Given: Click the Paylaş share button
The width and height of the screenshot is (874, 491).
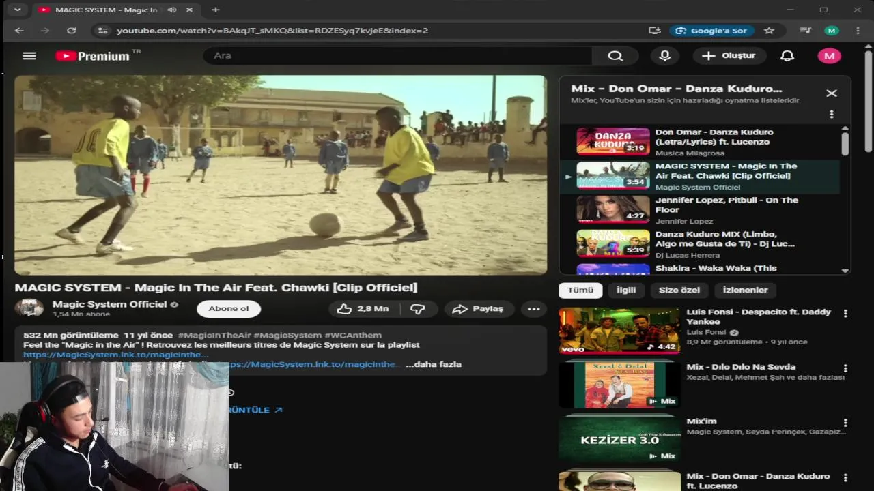Looking at the screenshot, I should pyautogui.click(x=478, y=309).
